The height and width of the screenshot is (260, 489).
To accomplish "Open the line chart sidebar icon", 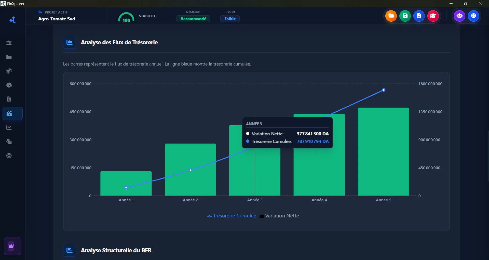I will pyautogui.click(x=9, y=127).
